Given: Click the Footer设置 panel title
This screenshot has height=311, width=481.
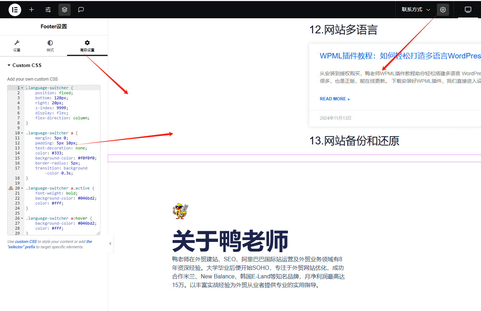Looking at the screenshot, I should pos(54,27).
